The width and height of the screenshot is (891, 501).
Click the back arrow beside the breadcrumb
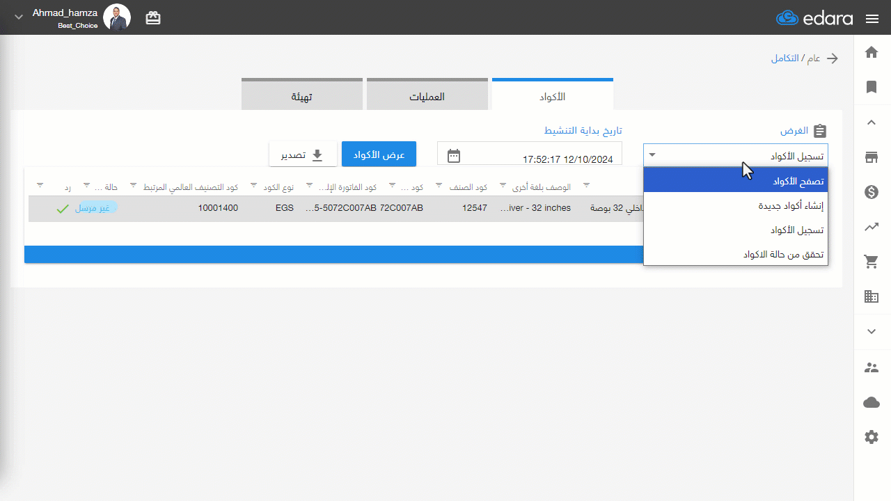832,58
